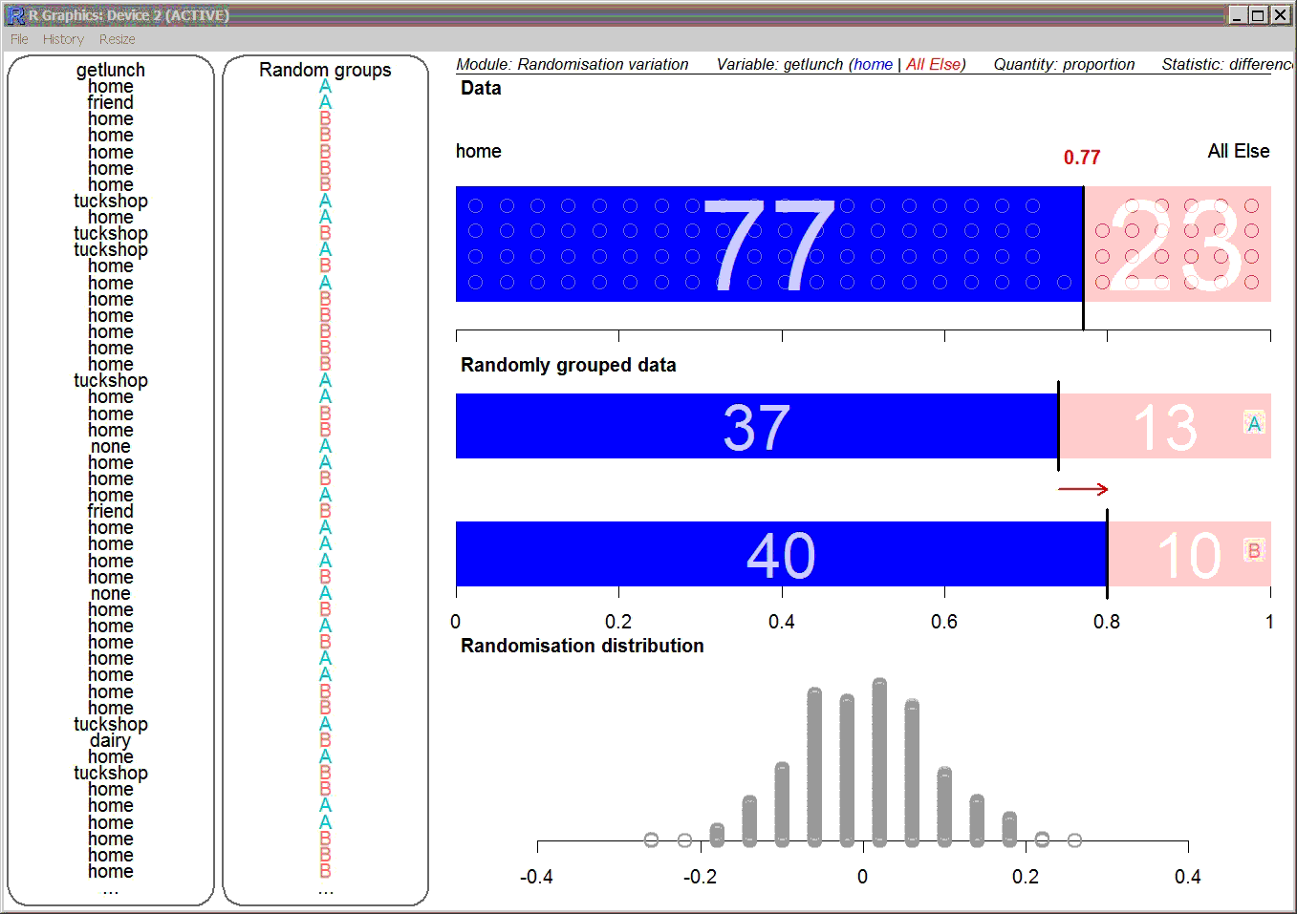Open the History menu

click(63, 39)
